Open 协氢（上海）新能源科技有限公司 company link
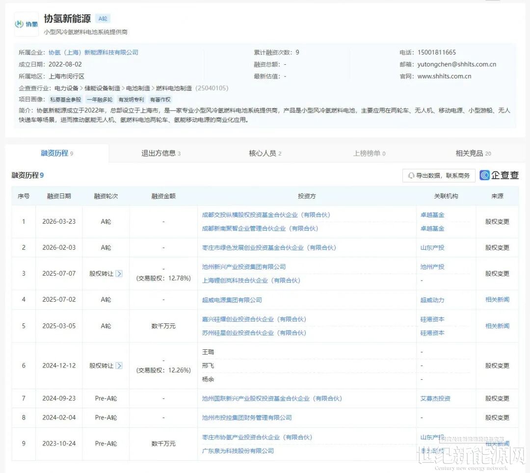Image resolution: width=530 pixels, height=473 pixels. click(93, 53)
